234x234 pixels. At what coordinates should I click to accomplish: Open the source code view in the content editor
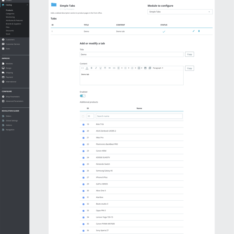coord(82,68)
